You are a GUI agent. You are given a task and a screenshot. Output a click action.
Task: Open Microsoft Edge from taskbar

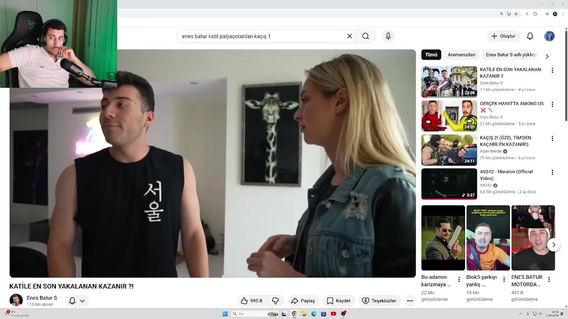314,314
